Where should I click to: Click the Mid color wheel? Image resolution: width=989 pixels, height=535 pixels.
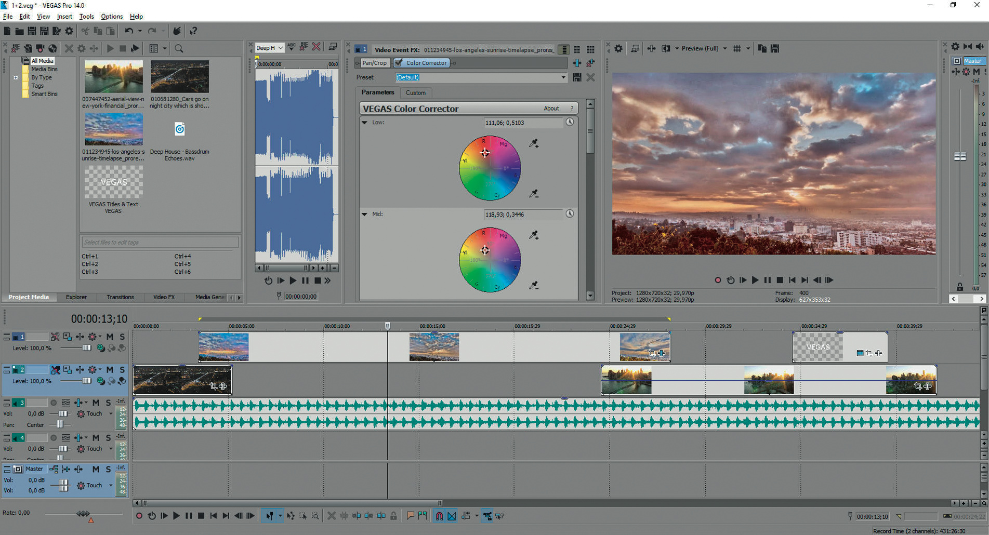490,260
